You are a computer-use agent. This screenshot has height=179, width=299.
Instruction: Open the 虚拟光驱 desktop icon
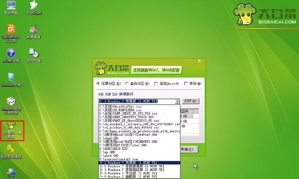pos(34,55)
